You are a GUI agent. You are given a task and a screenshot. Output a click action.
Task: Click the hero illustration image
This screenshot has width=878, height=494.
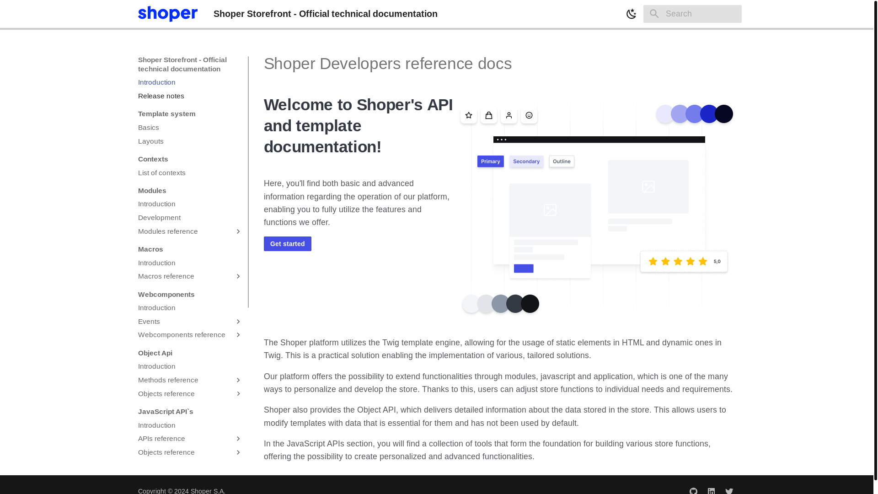[597, 209]
